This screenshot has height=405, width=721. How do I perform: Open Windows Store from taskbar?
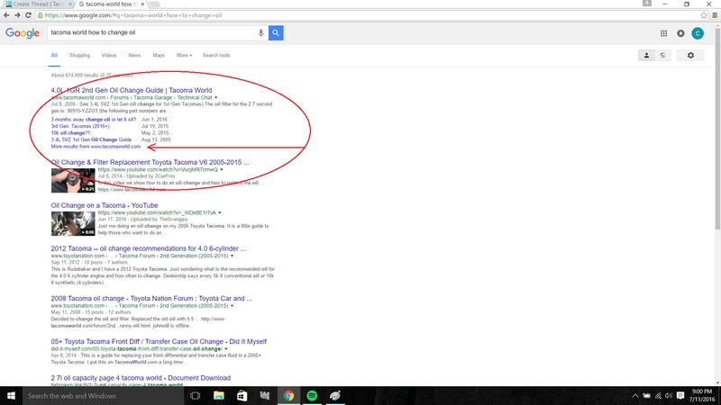(x=242, y=396)
